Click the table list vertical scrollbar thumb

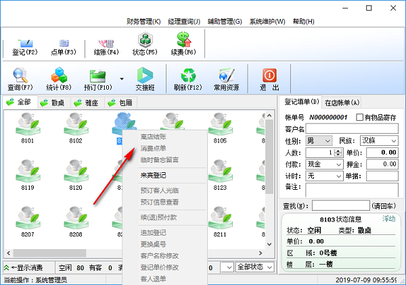[269, 157]
